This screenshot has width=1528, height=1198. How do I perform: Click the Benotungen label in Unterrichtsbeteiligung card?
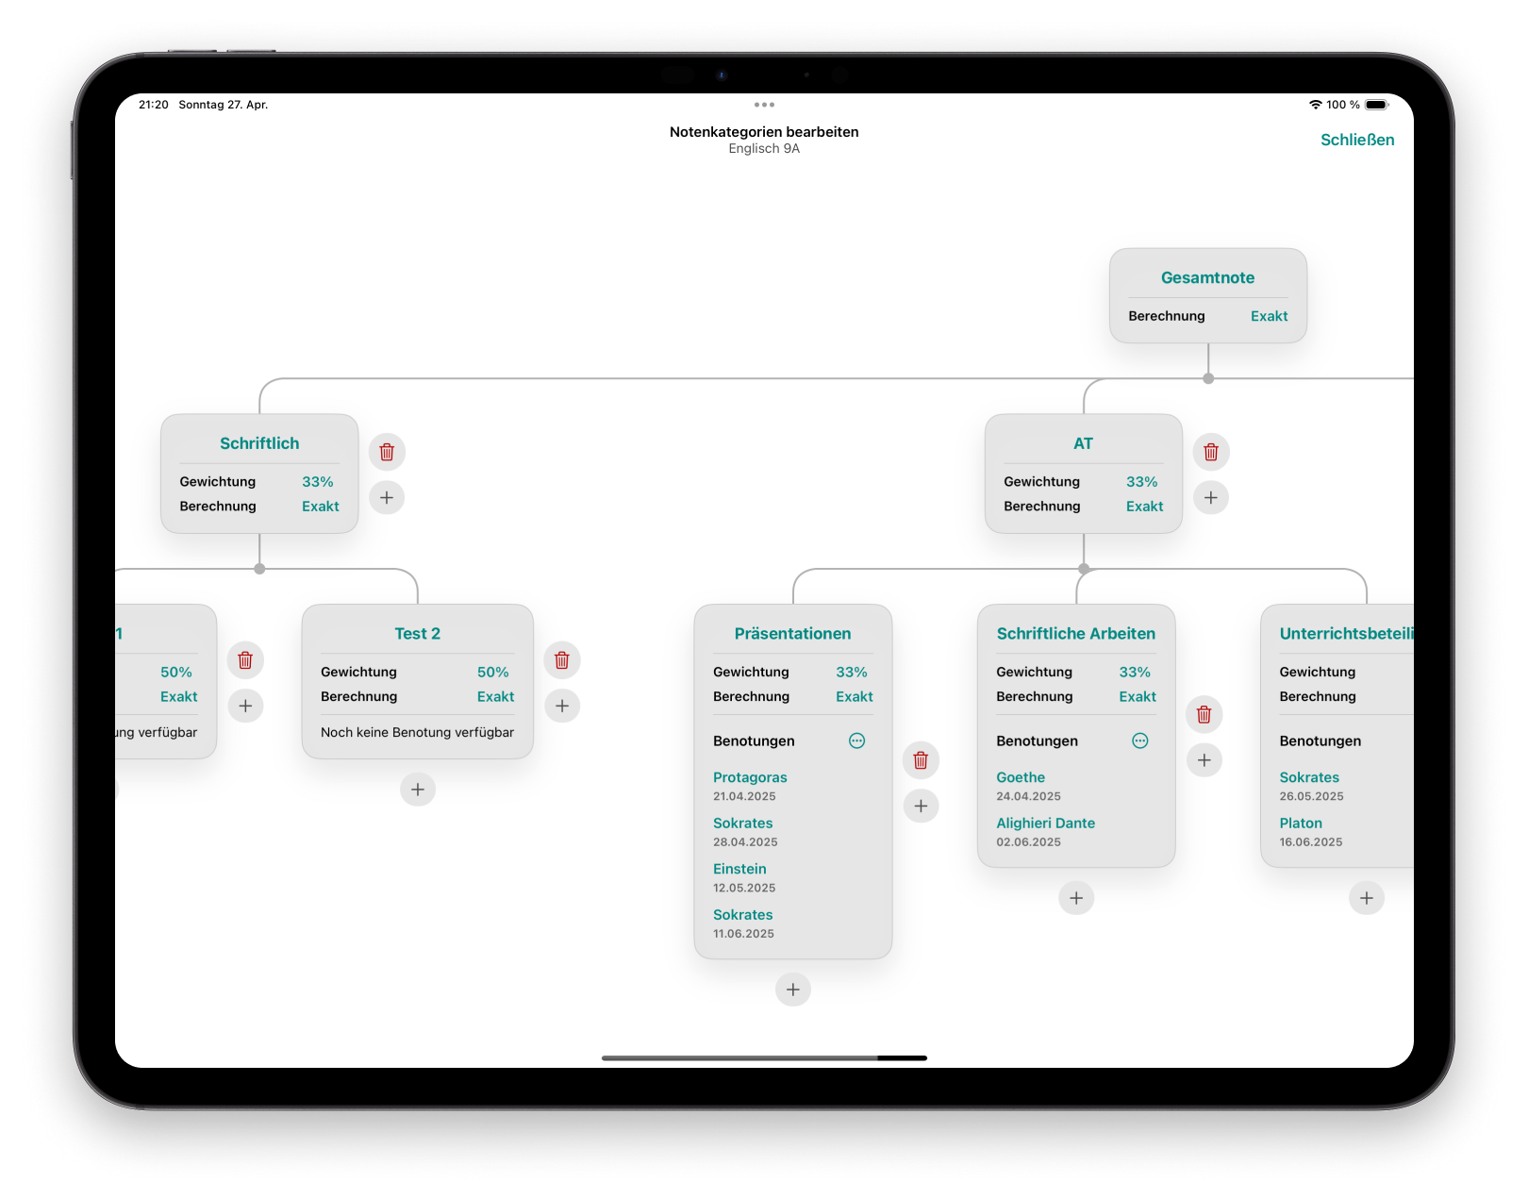(x=1320, y=740)
